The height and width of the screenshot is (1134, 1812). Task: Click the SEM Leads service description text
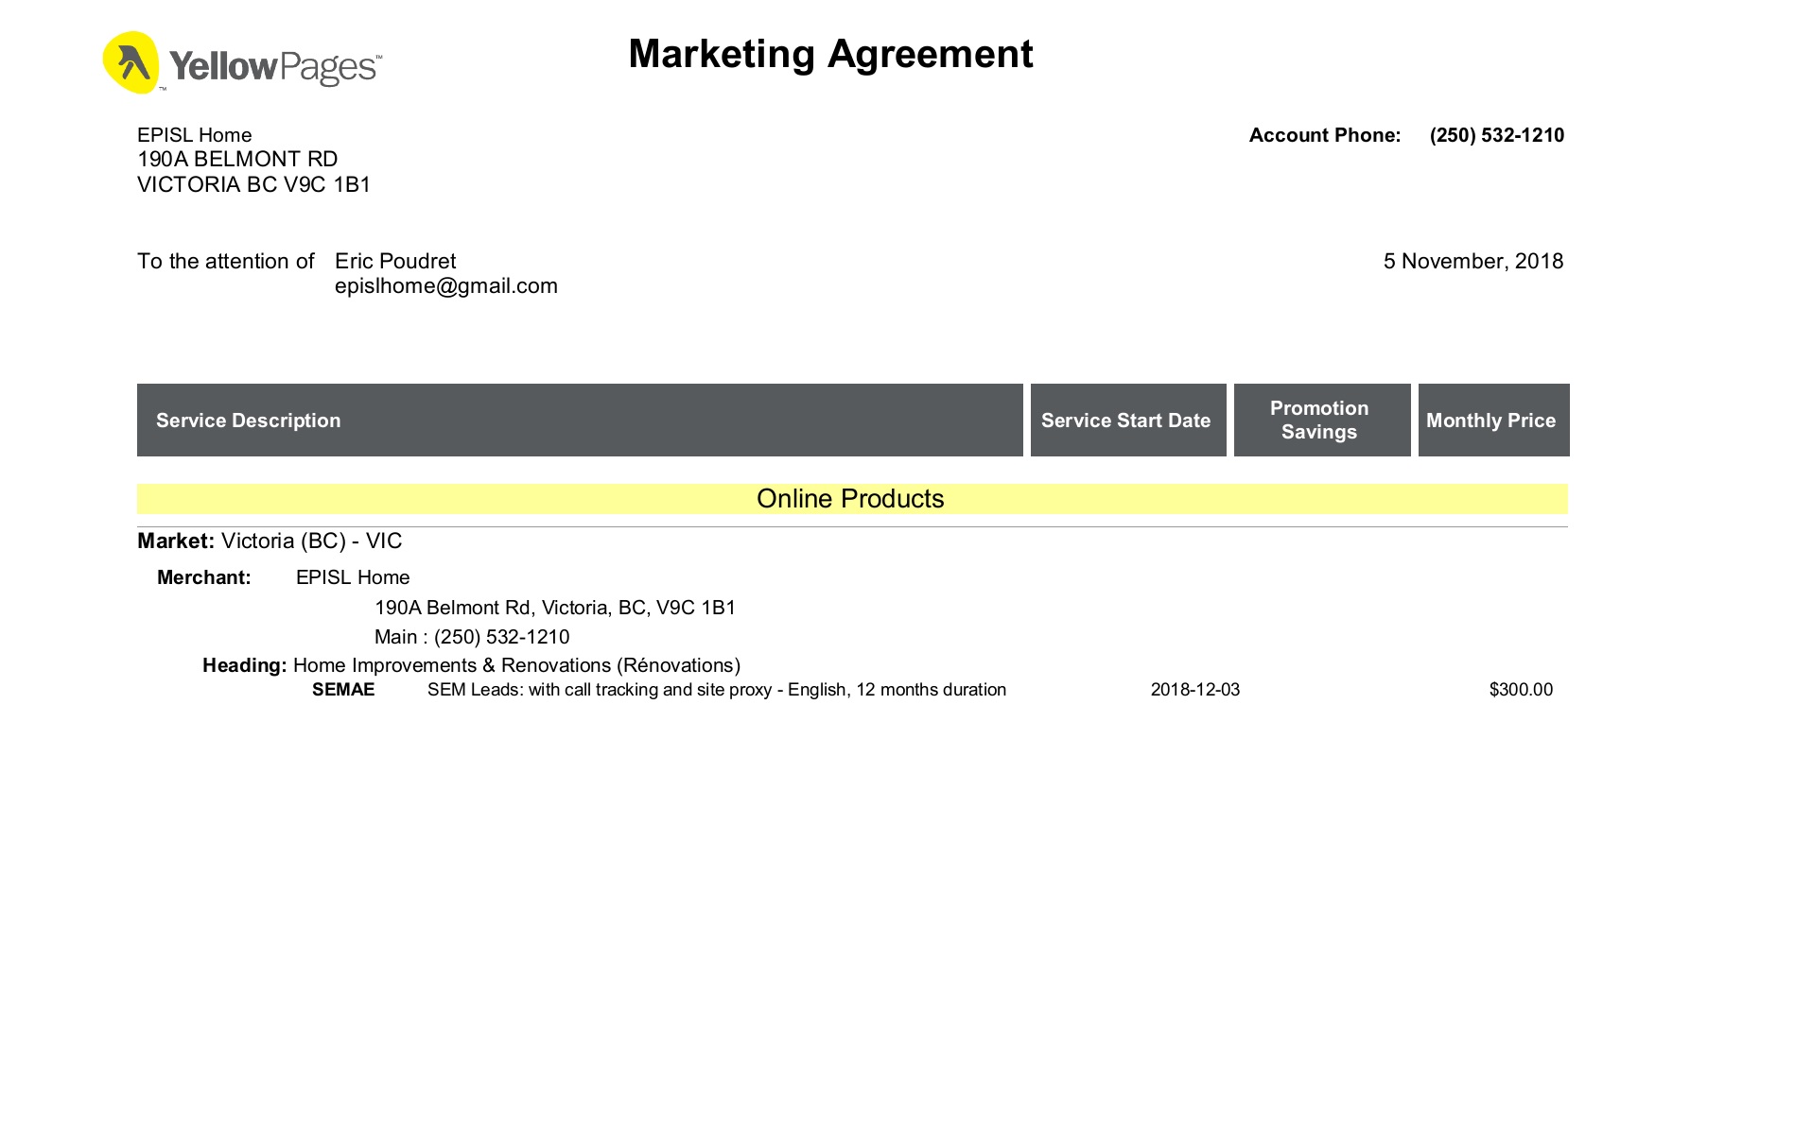716,690
